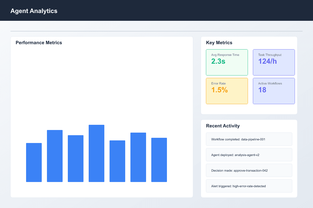Image resolution: width=313 pixels, height=208 pixels.
Task: Click the Performance Metrics panel title
Action: 39,42
